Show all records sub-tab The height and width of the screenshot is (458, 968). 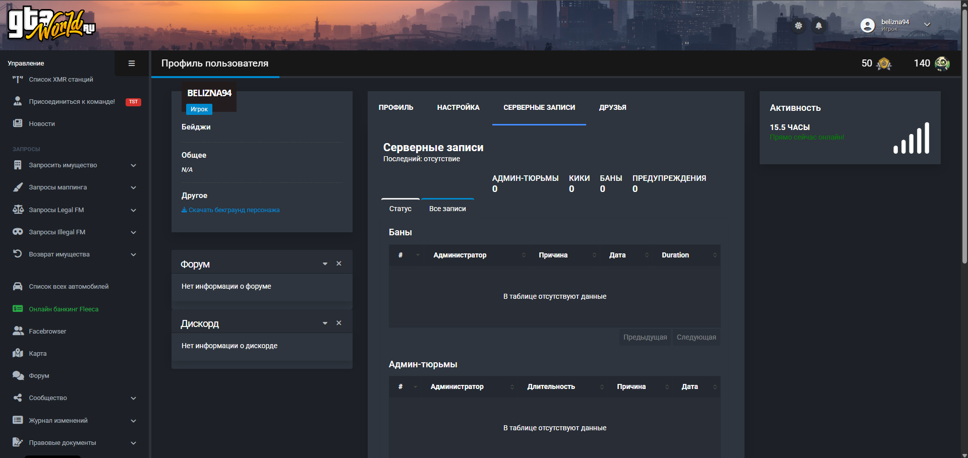pos(447,209)
